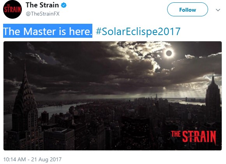Click the blue verified badge

pos(64,5)
